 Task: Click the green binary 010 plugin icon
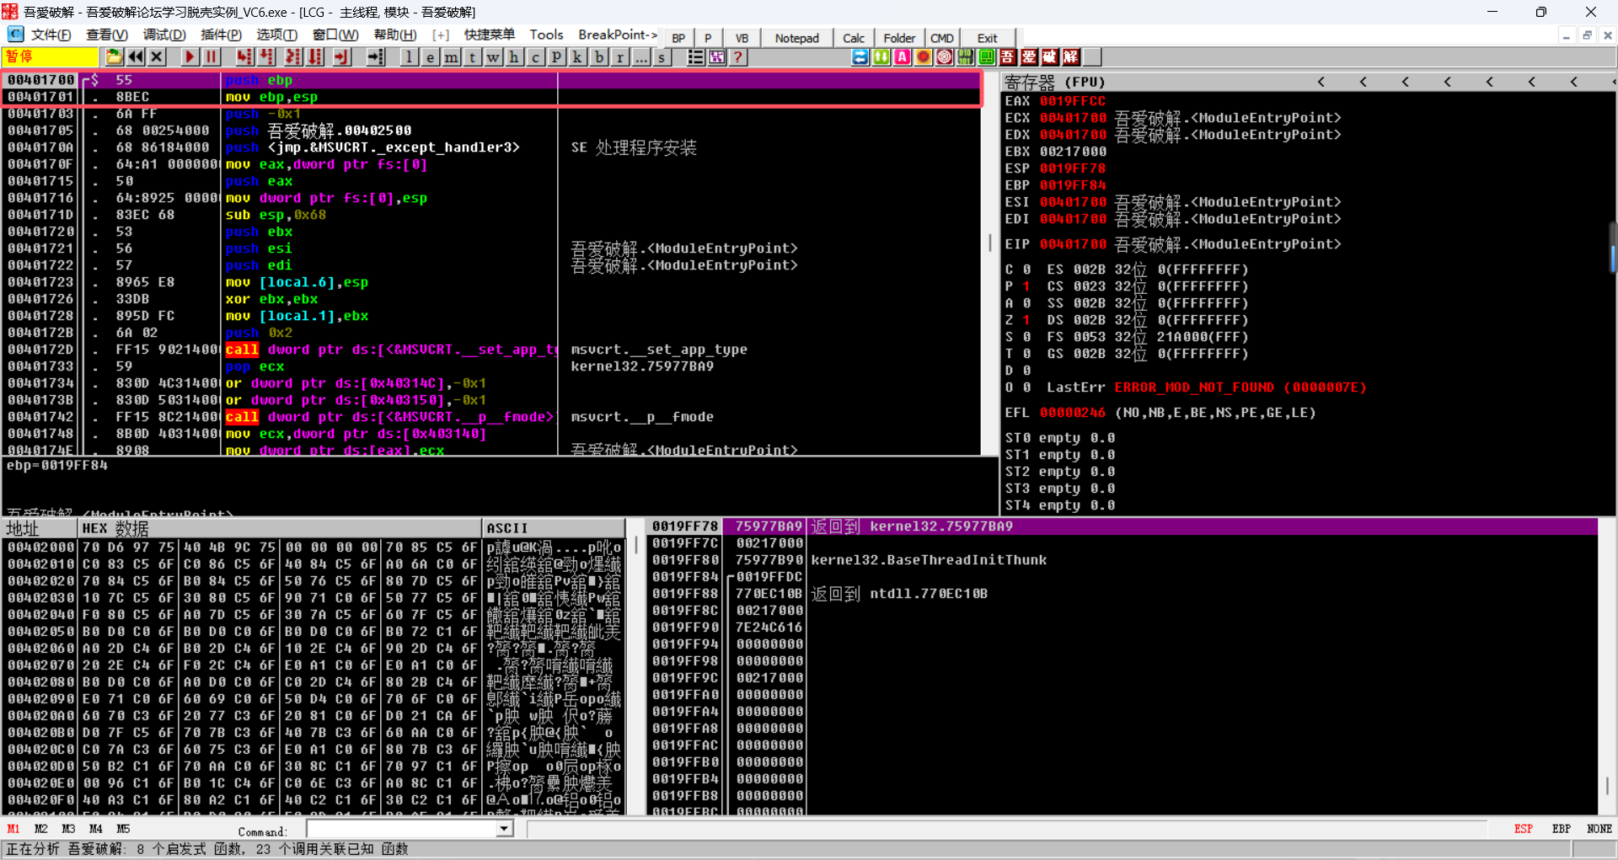point(965,57)
